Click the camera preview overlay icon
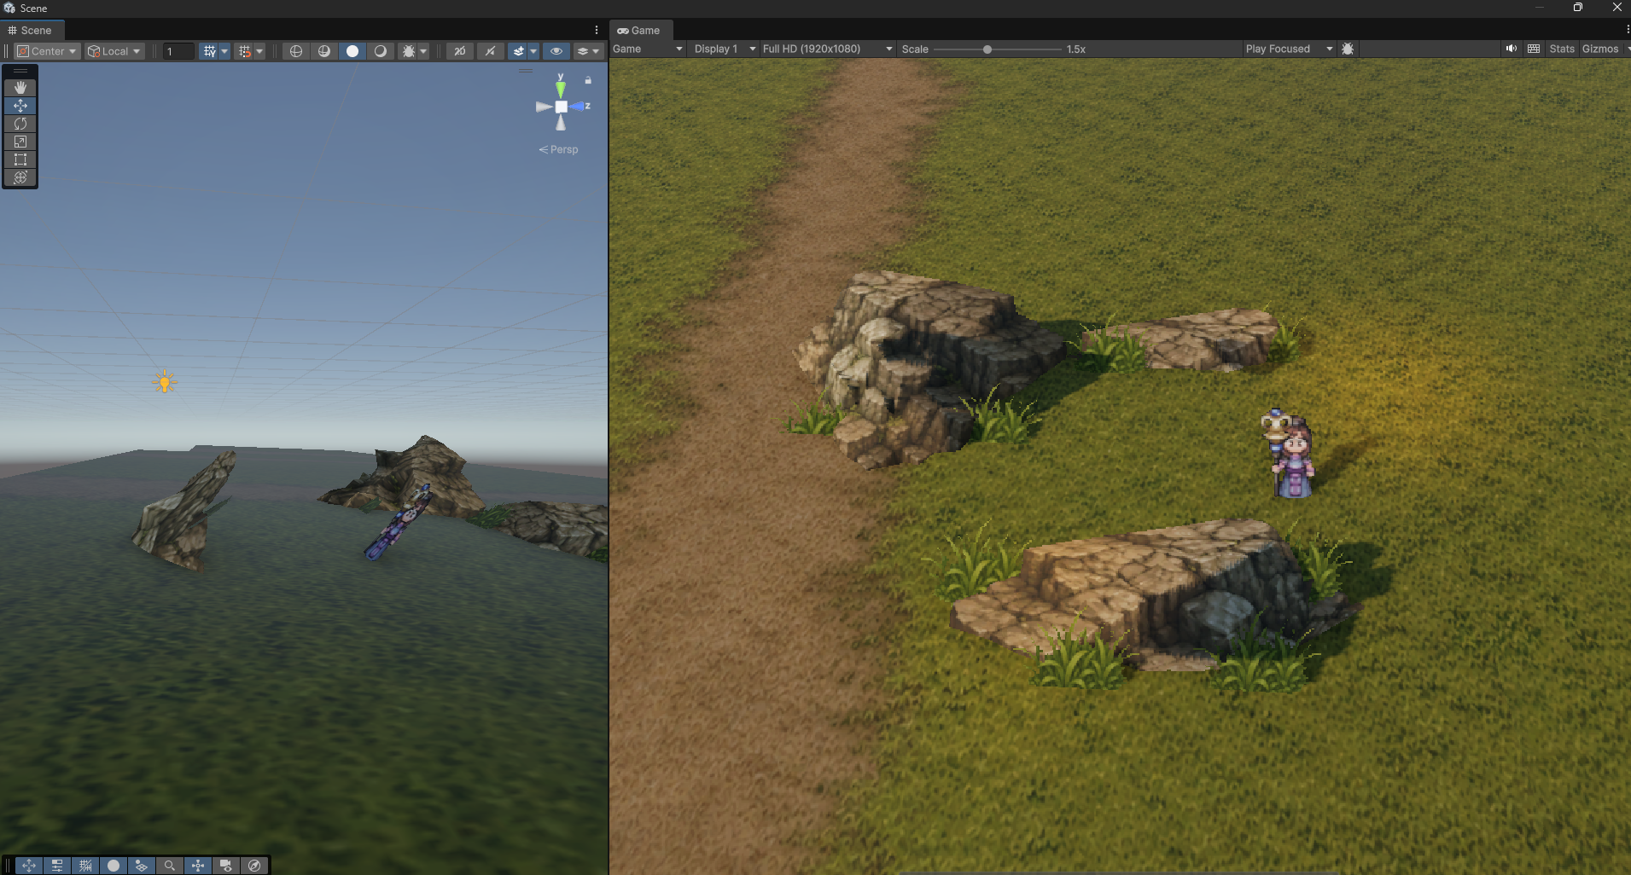The height and width of the screenshot is (875, 1631). tap(226, 866)
